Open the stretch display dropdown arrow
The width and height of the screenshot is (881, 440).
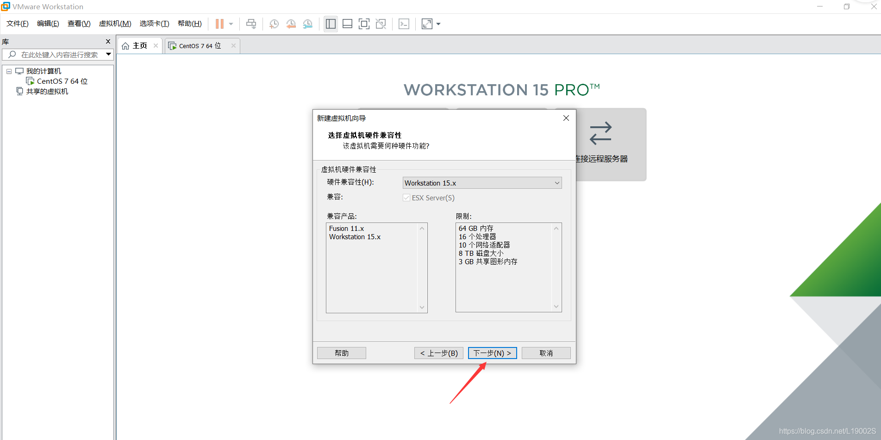(x=438, y=24)
